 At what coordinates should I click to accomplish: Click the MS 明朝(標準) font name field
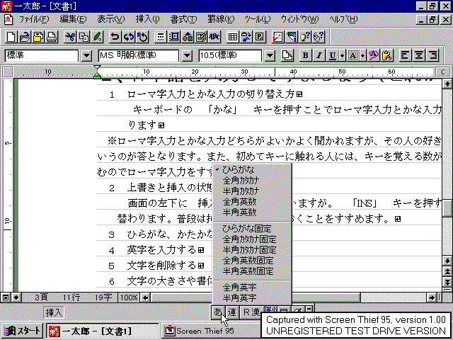[x=139, y=55]
